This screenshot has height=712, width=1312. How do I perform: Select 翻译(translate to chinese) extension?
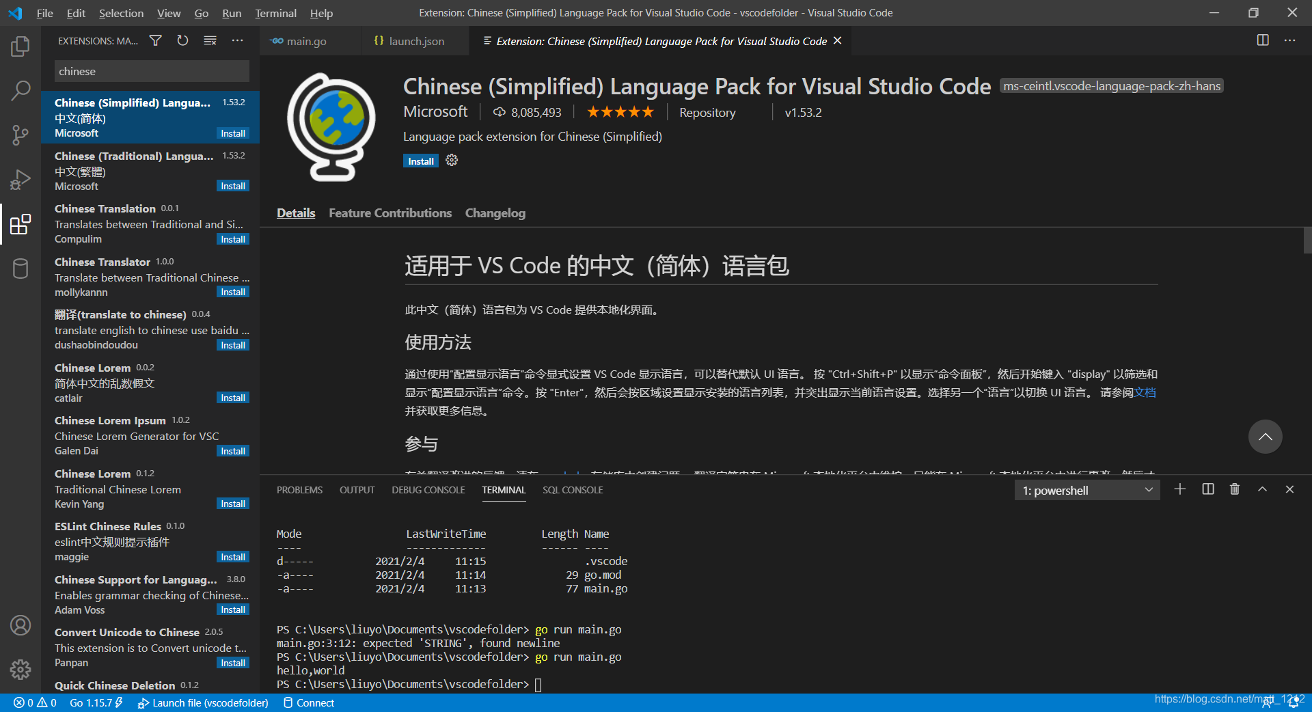click(x=150, y=329)
